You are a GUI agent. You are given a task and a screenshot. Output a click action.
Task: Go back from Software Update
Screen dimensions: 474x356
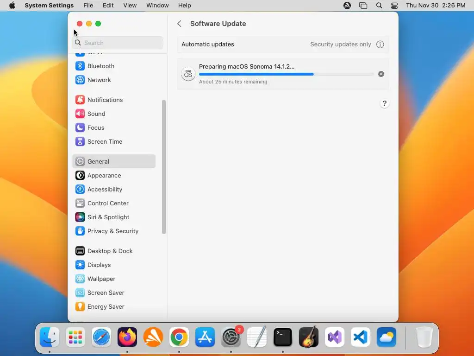tap(179, 24)
